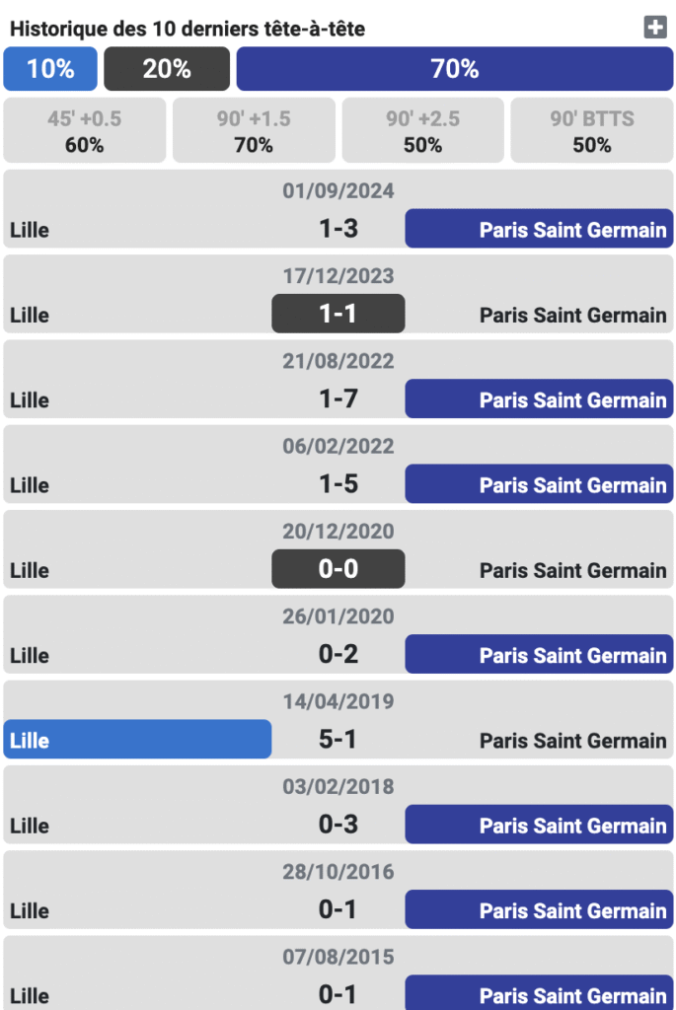
Task: Click the 0-0 draw score badge
Action: click(x=338, y=569)
